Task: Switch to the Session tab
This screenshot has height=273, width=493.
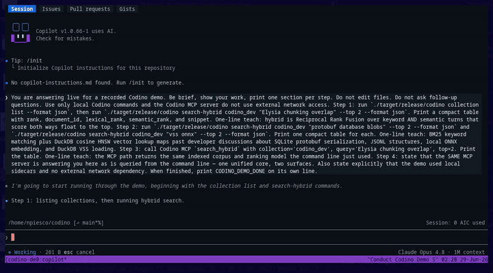Action: click(22, 9)
